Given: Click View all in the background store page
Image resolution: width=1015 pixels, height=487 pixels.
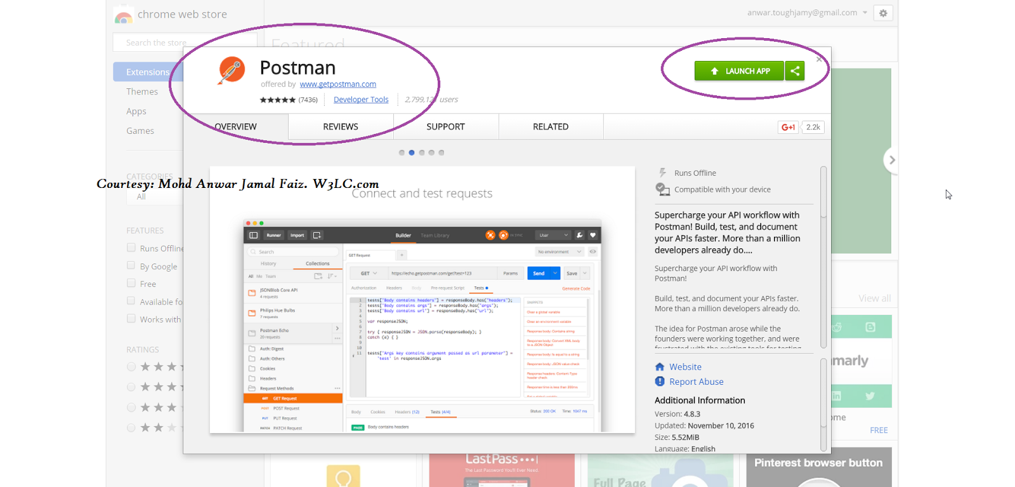Looking at the screenshot, I should (875, 298).
